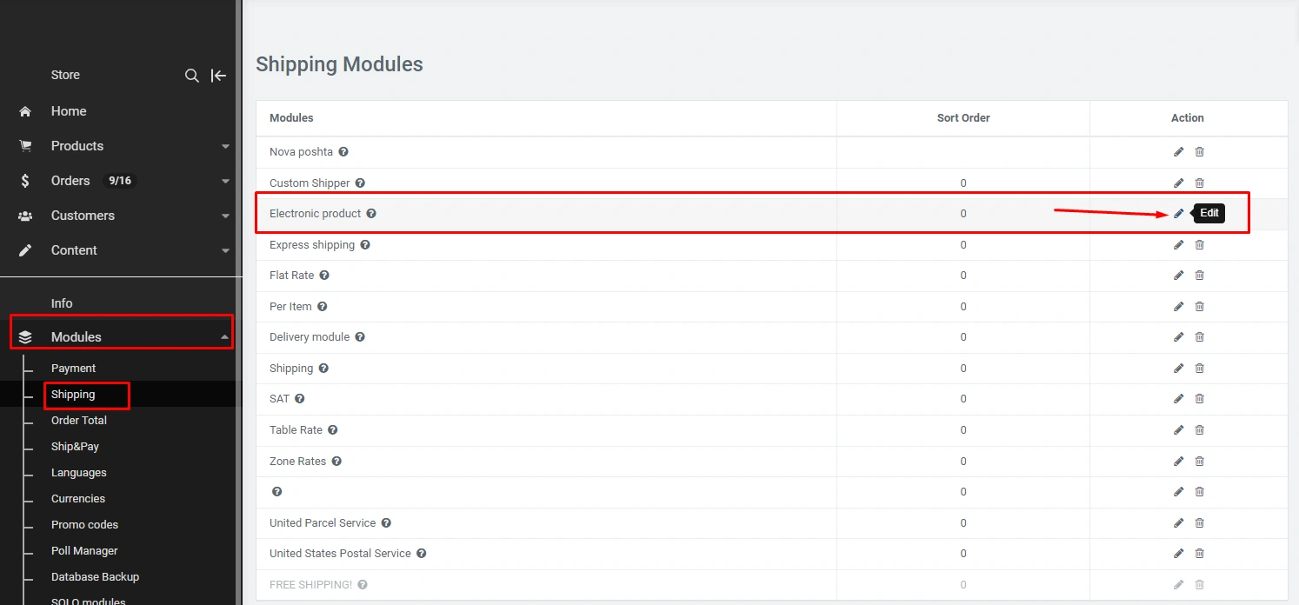Open the Home page link

click(69, 111)
